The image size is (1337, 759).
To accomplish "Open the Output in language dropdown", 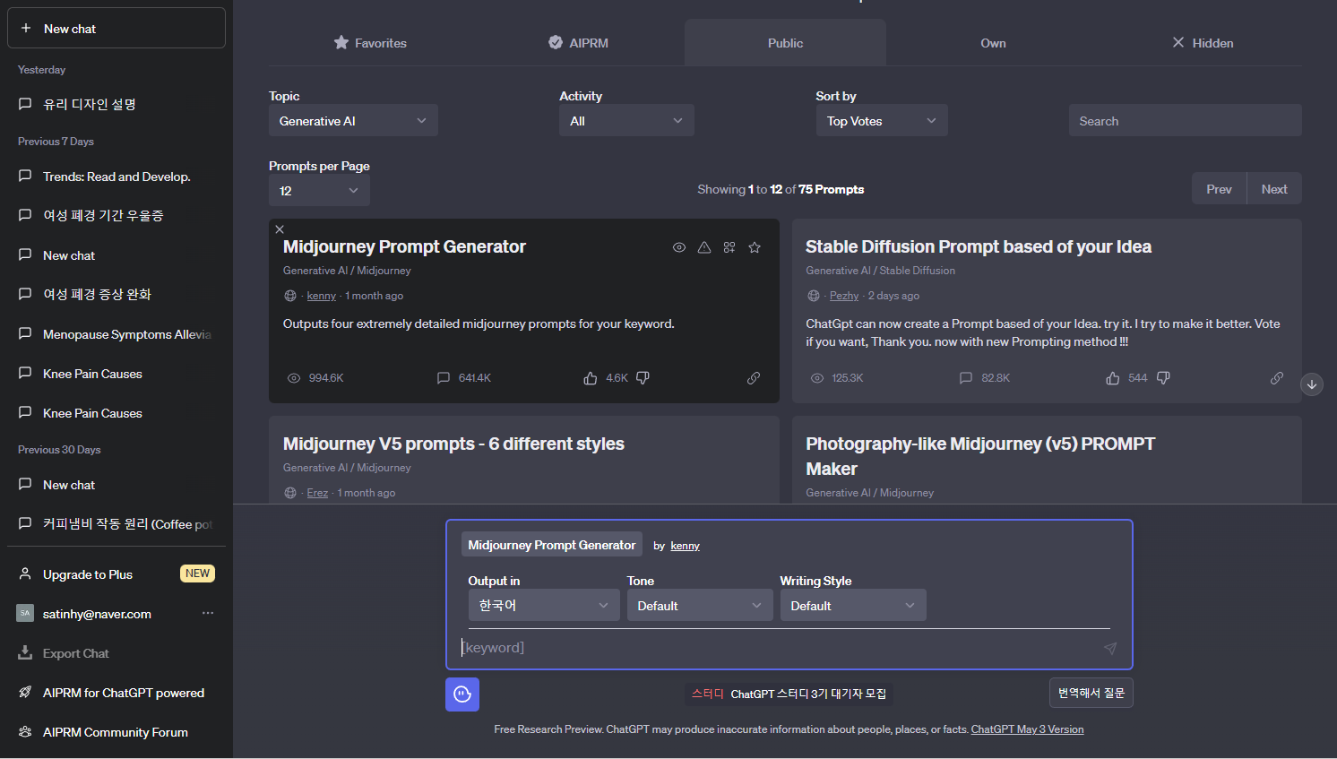I will coord(544,606).
